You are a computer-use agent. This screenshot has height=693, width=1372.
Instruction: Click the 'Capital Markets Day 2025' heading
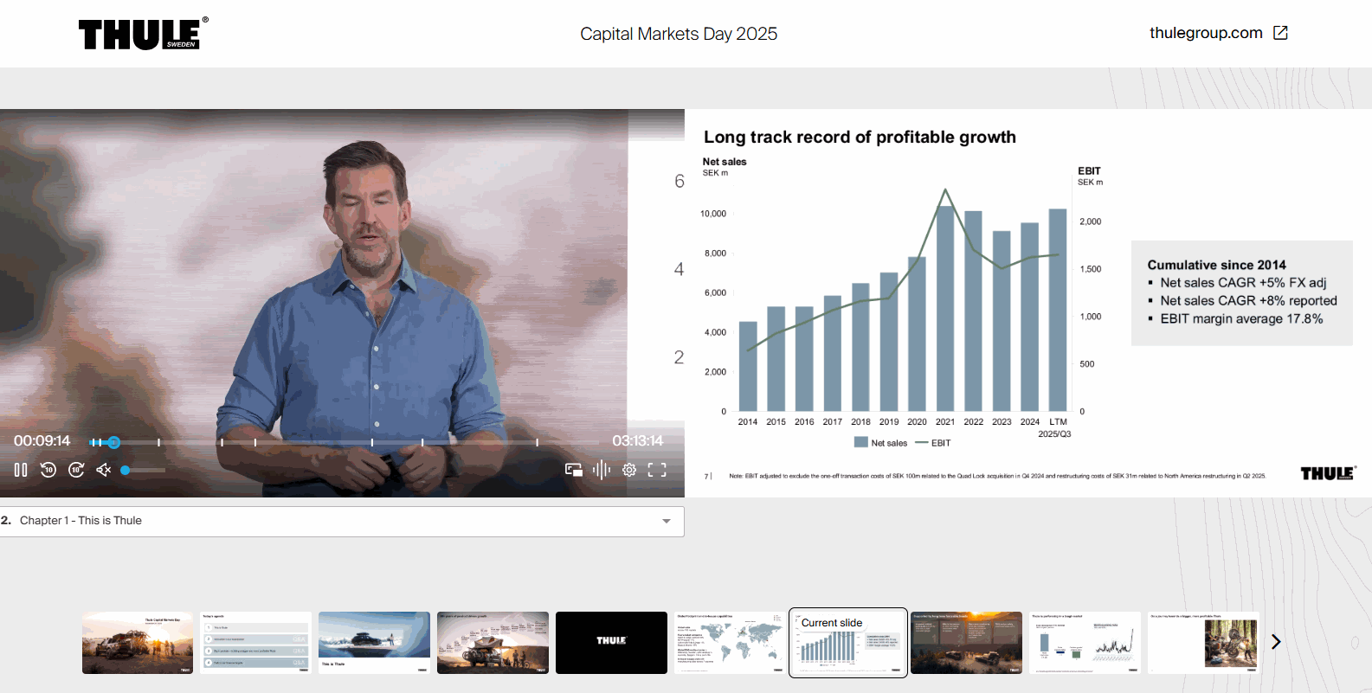pyautogui.click(x=679, y=34)
